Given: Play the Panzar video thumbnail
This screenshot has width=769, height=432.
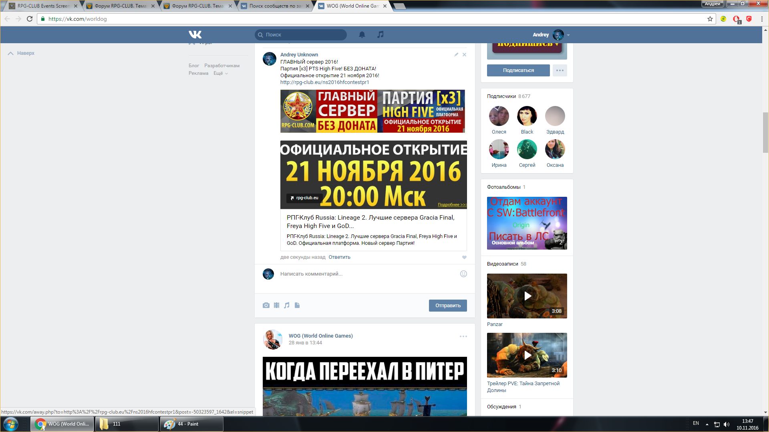Looking at the screenshot, I should [x=527, y=296].
